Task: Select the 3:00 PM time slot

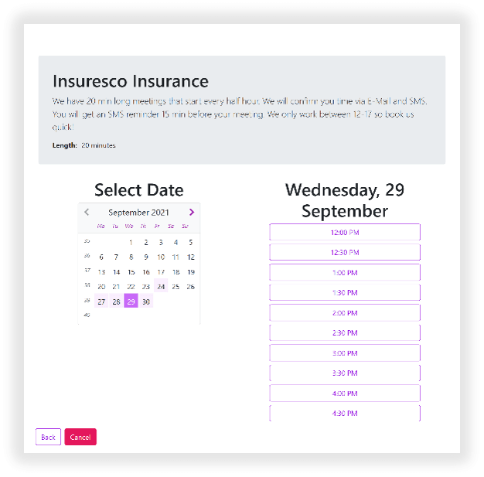Action: click(344, 353)
